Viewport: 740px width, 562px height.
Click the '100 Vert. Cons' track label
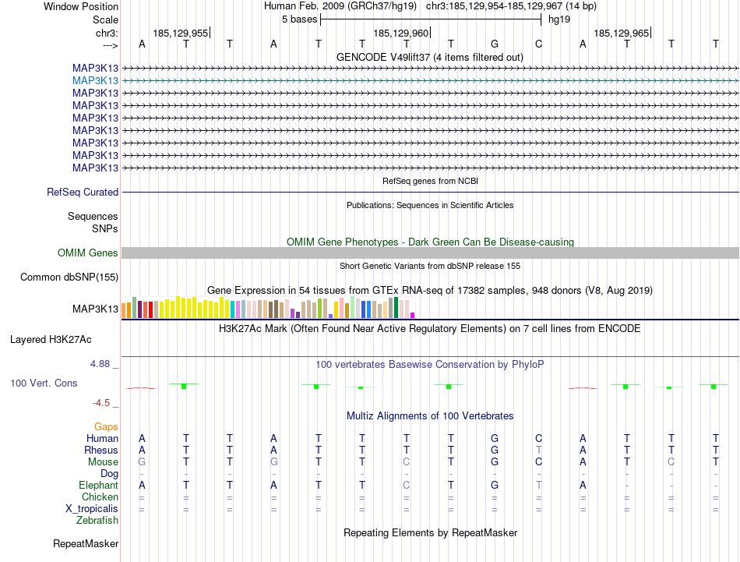(44, 383)
